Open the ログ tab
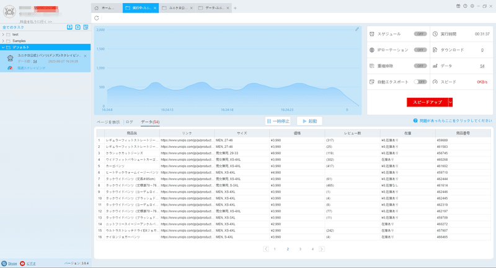The height and width of the screenshot is (268, 496). [x=130, y=122]
